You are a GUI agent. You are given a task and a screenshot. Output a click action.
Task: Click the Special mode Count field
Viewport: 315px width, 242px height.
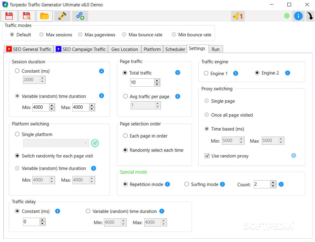click(x=262, y=184)
